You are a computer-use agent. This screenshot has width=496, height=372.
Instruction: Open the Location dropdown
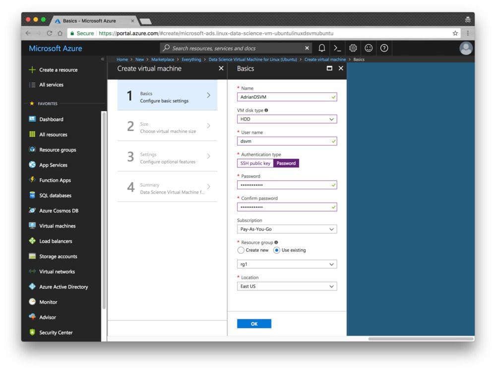coord(287,286)
